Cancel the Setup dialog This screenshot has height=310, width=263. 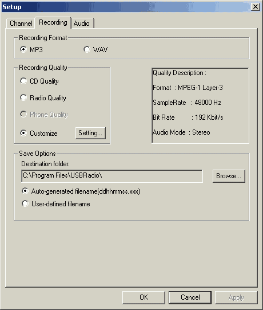[190, 297]
